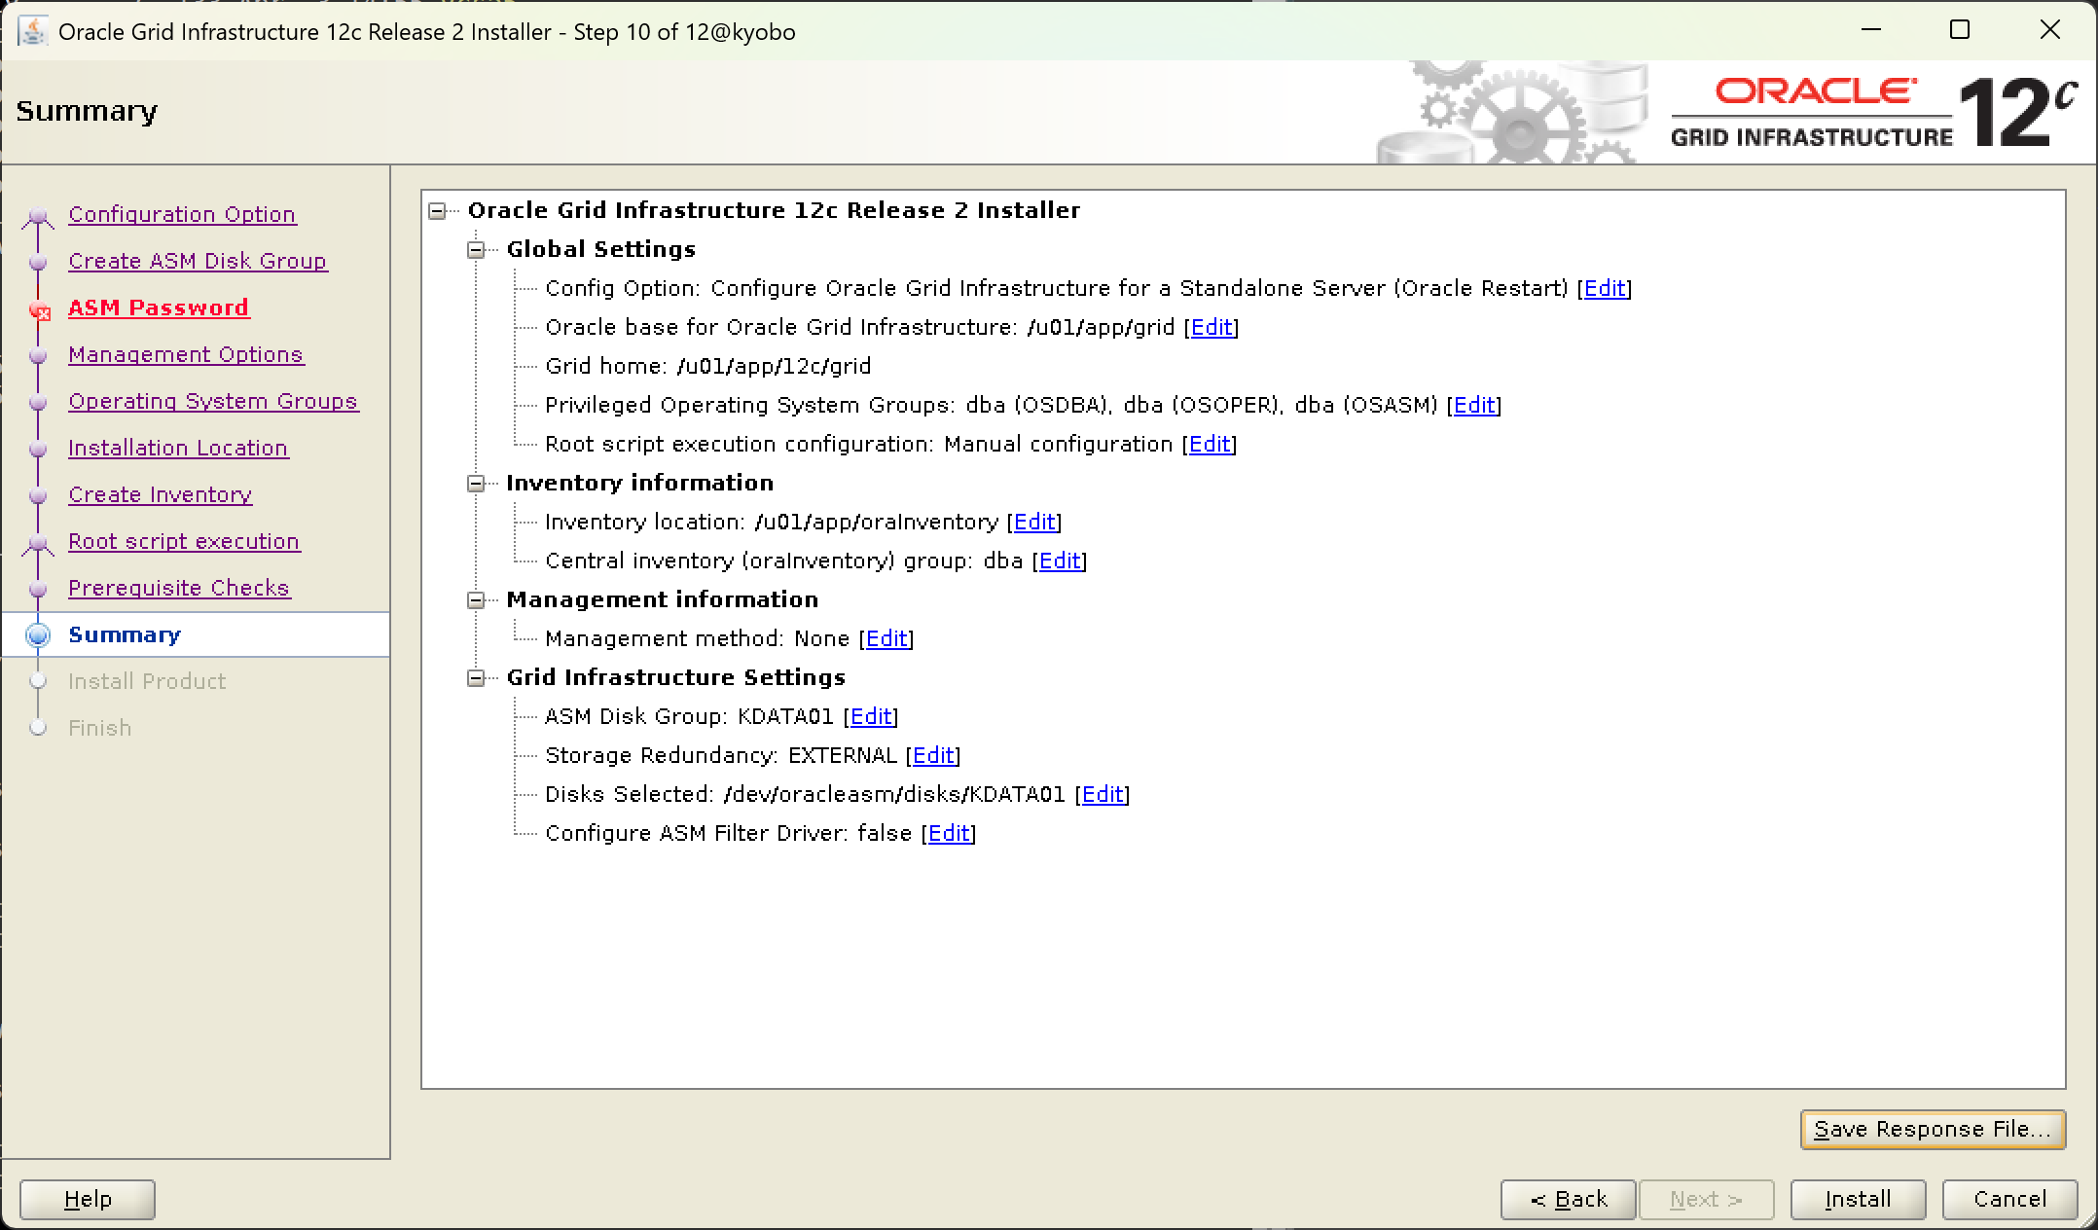Click the ASM Password error step icon
Image resolution: width=2098 pixels, height=1230 pixels.
click(39, 310)
